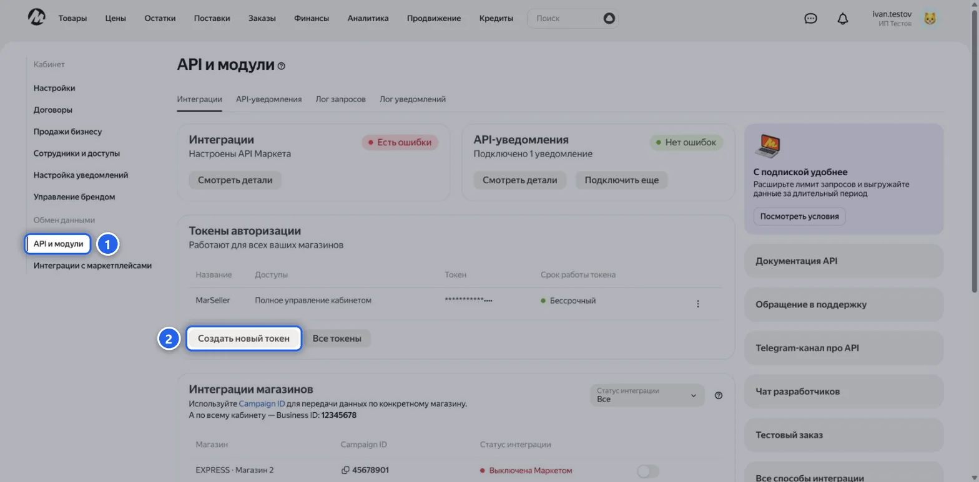Image resolution: width=979 pixels, height=482 pixels.
Task: Toggle integration switch for EXPRESS Магазин 2
Action: (647, 471)
